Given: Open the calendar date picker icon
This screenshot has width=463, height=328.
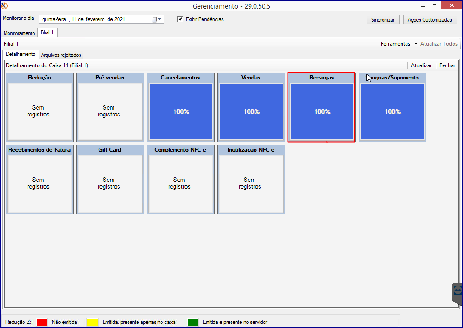Looking at the screenshot, I should [x=156, y=19].
